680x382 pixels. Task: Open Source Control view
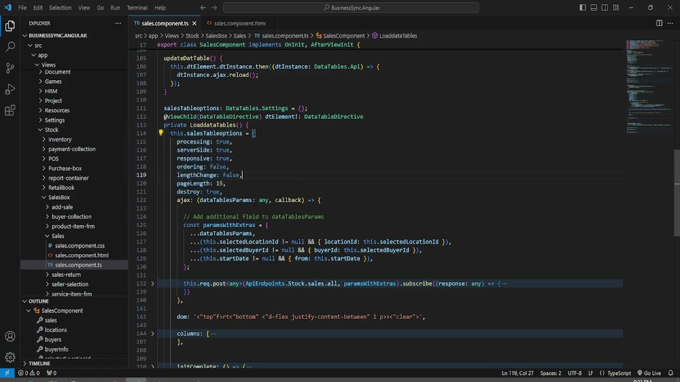[10, 68]
